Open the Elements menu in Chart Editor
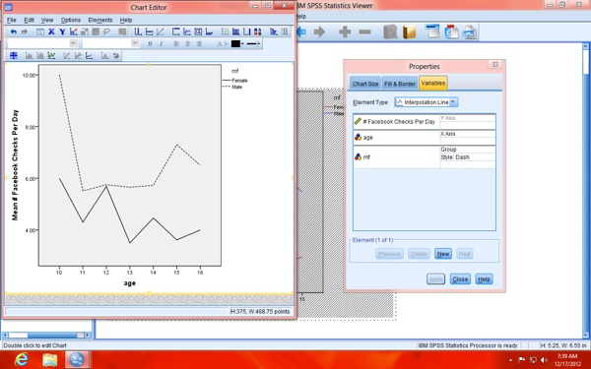The width and height of the screenshot is (591, 369). pos(100,20)
